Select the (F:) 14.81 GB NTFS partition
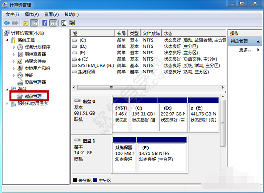Image resolution: width=264 pixels, height=193 pixels. [x=161, y=154]
